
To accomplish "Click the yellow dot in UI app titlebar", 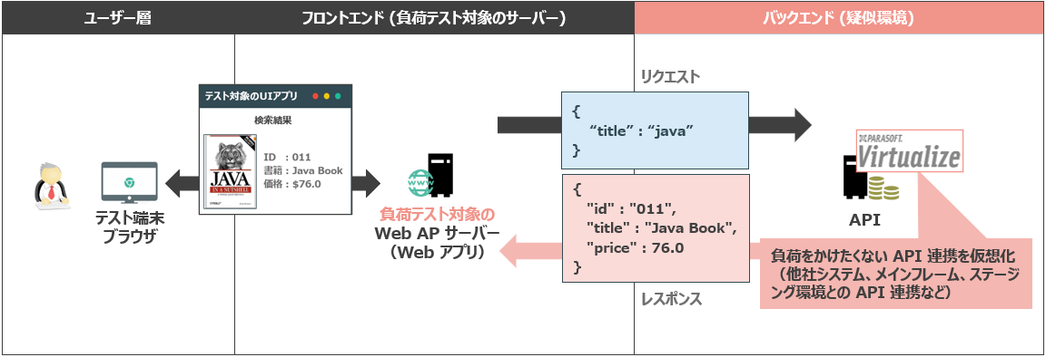I will 327,96.
